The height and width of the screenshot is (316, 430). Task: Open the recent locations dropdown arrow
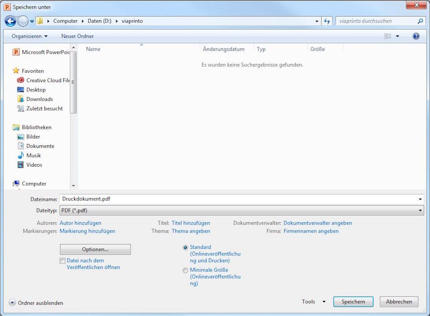tap(32, 21)
